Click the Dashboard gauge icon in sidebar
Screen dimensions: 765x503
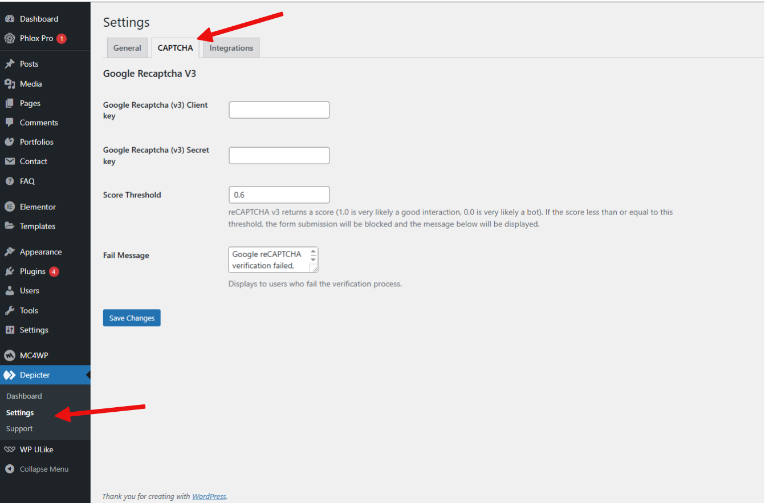click(9, 19)
